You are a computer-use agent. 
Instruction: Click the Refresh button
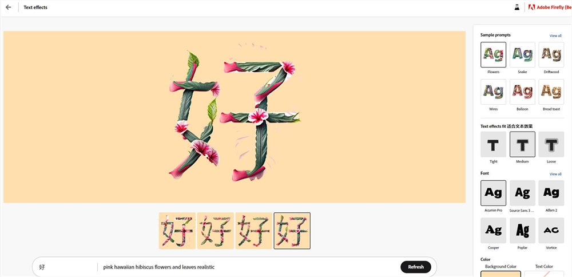pos(415,267)
